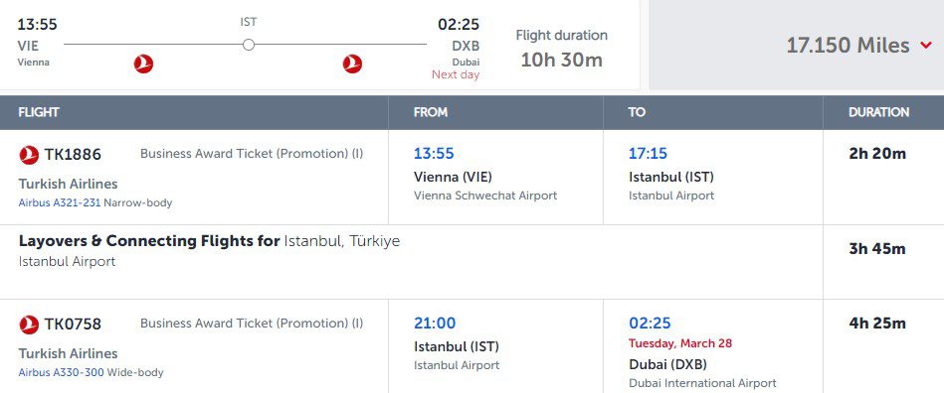Click Turkish Airlines logo beside TK0758
Viewport: 944px width, 393px height.
pos(29,325)
